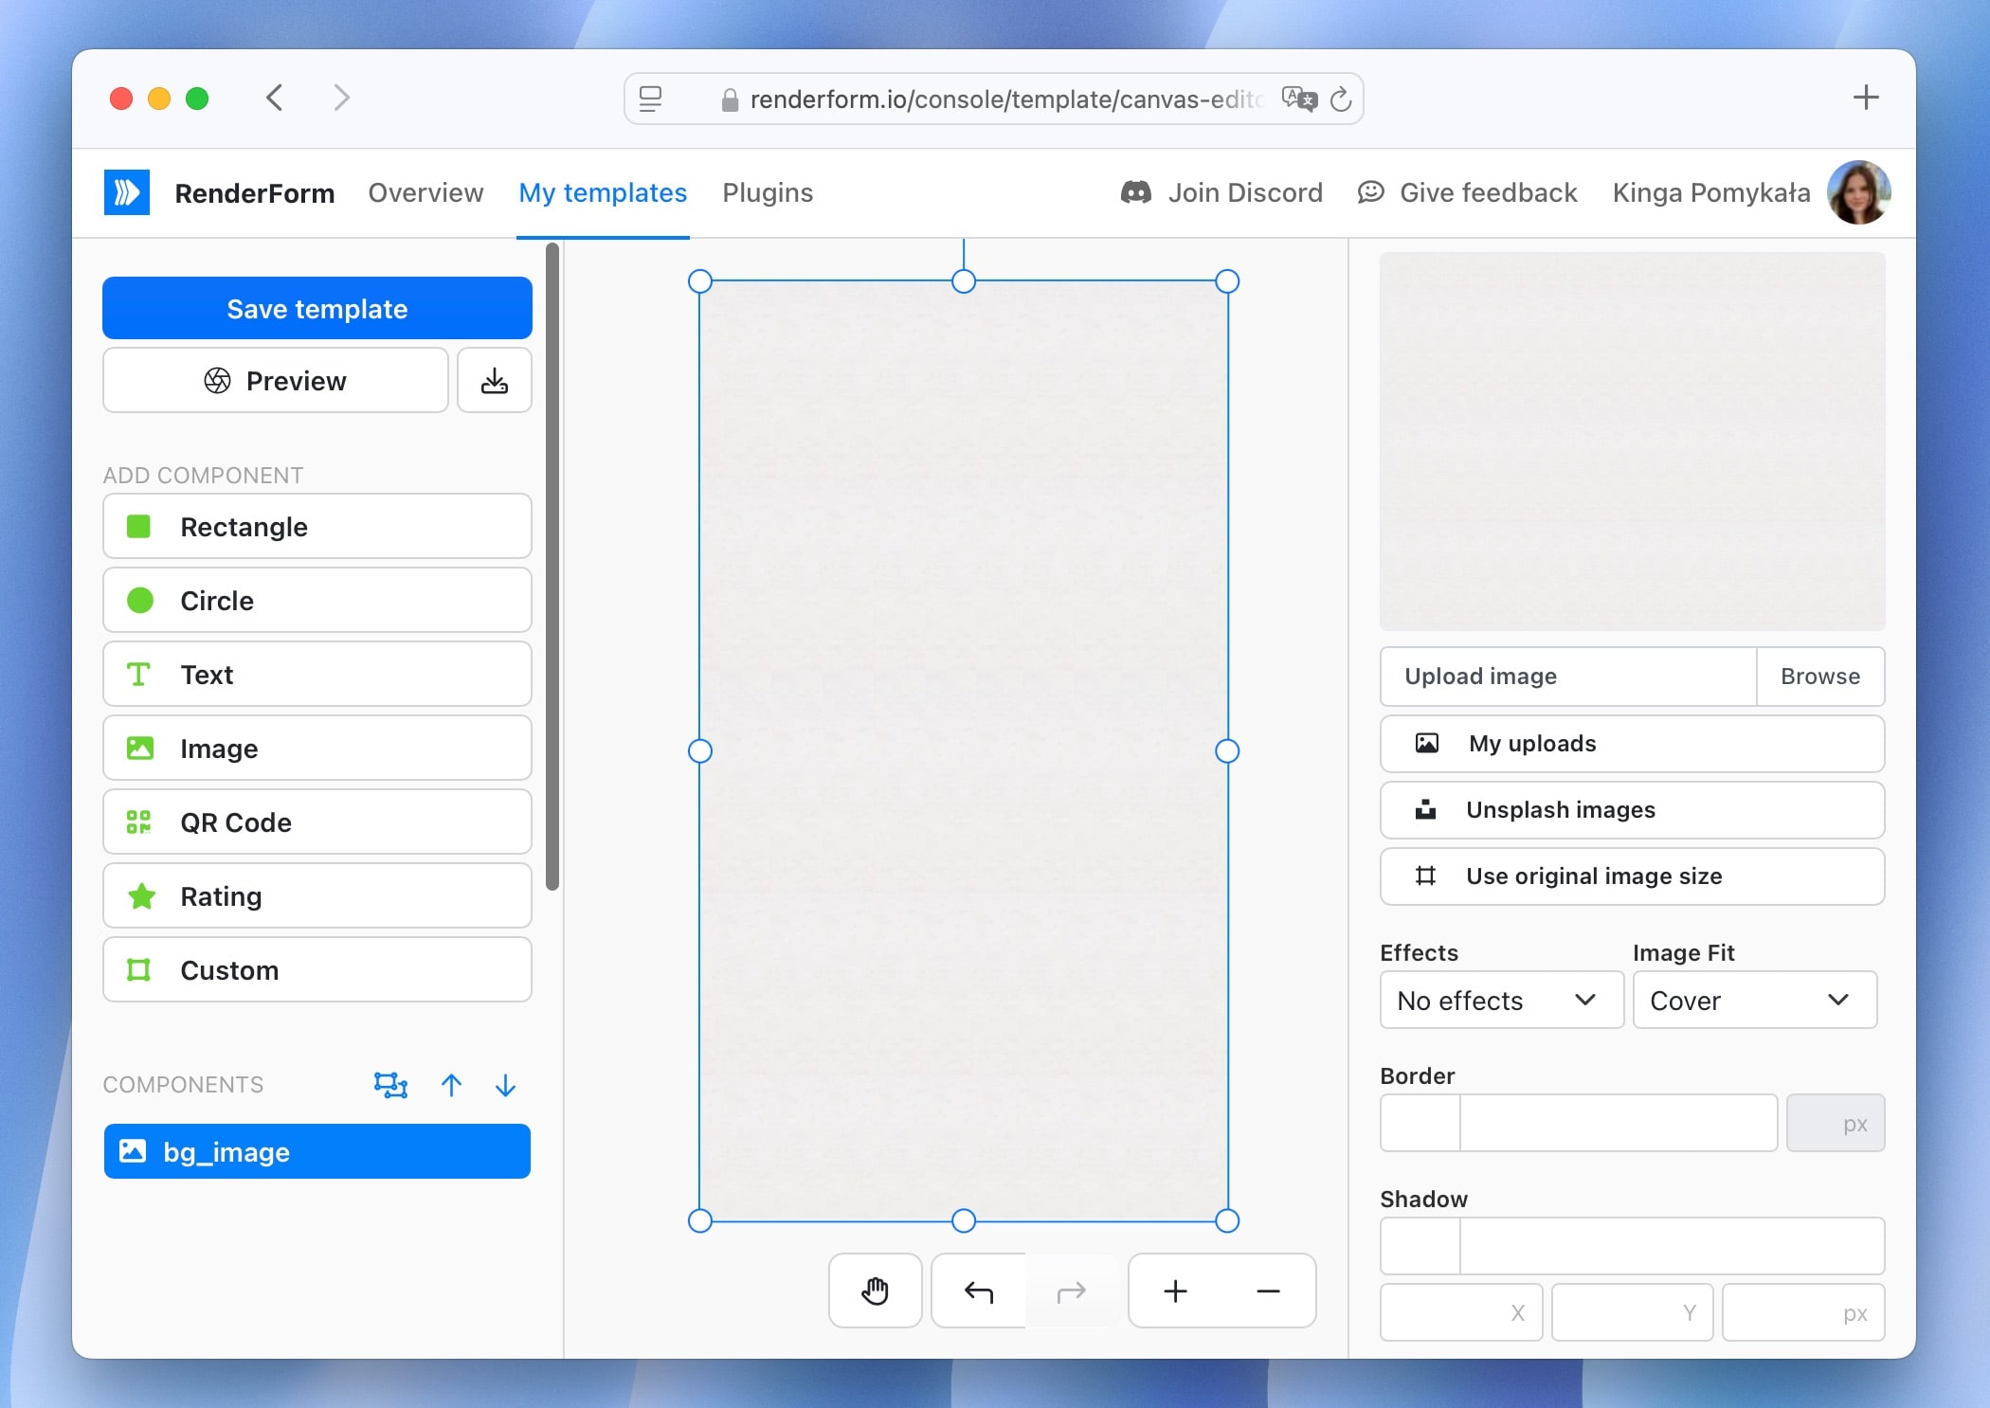This screenshot has height=1408, width=1990.
Task: Open the Effects dropdown
Action: 1501,1000
